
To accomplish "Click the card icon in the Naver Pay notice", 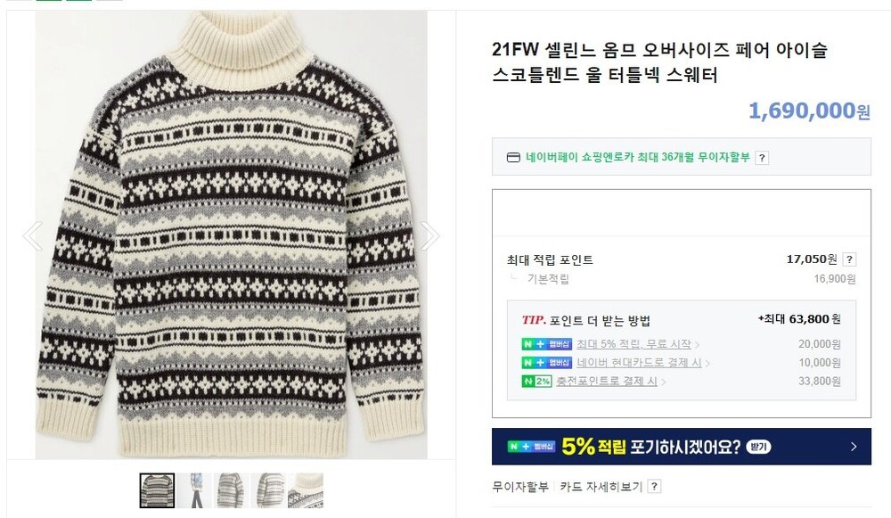I will tap(513, 158).
